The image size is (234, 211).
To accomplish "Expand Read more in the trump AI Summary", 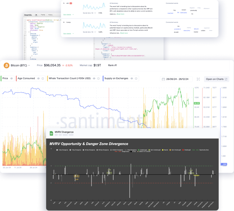I will pos(124,33).
